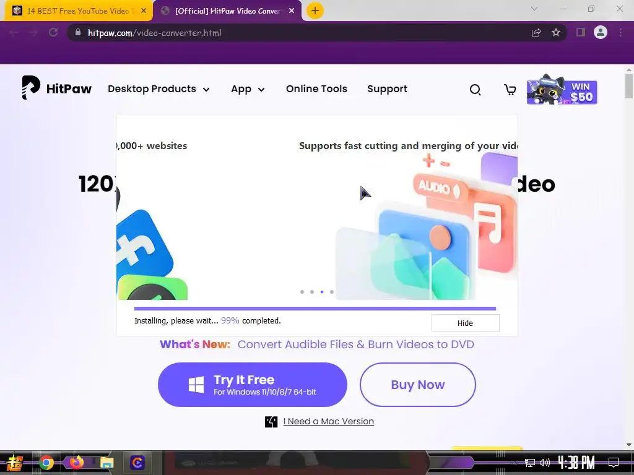Open the purple C app on taskbar
The height and width of the screenshot is (475, 634).
click(137, 463)
